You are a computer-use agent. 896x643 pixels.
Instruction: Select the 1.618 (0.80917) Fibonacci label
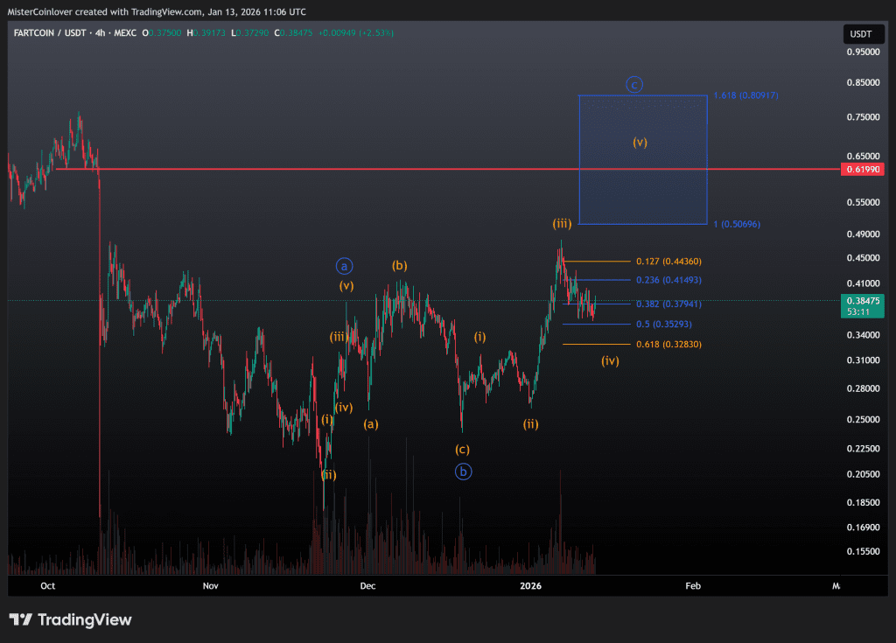pos(745,95)
